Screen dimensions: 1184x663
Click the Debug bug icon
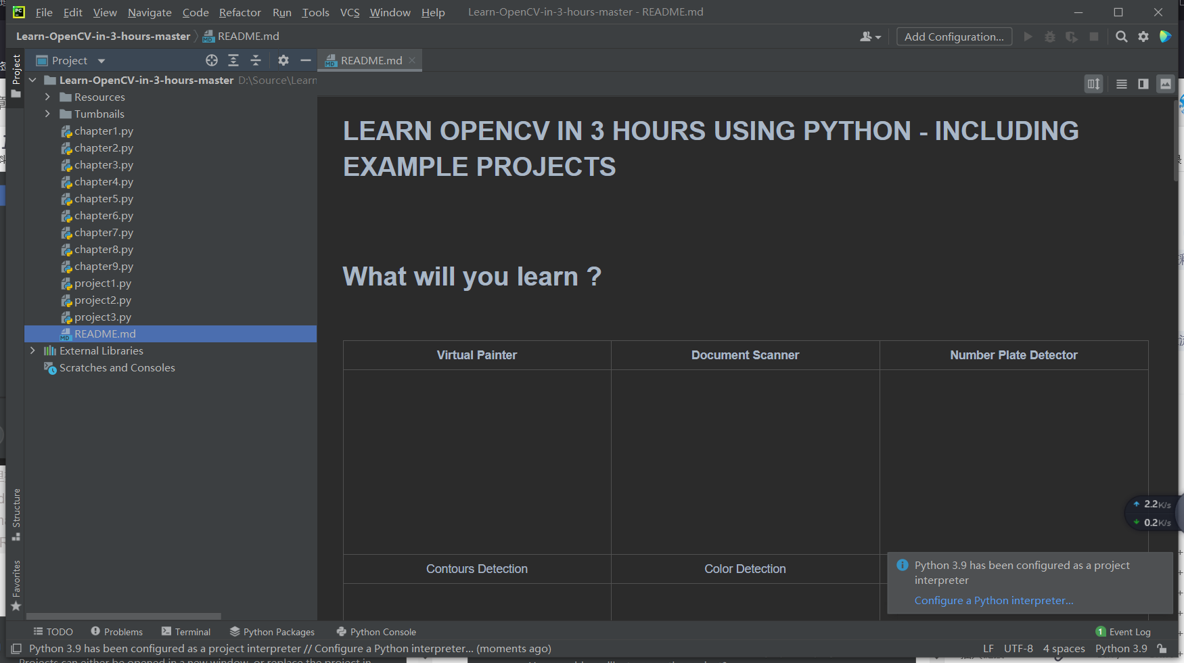point(1050,37)
